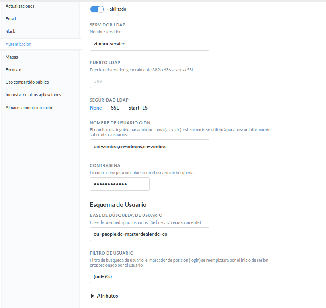Open Incrustar en otras aplicaciones settings

[33, 94]
